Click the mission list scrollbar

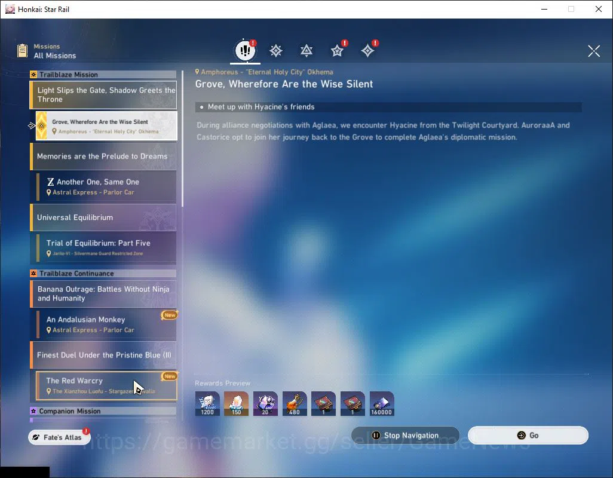point(182,139)
